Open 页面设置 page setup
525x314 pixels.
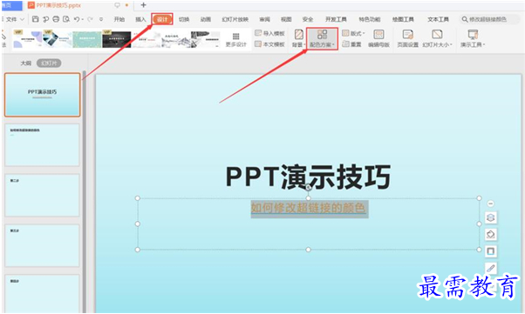(x=407, y=38)
